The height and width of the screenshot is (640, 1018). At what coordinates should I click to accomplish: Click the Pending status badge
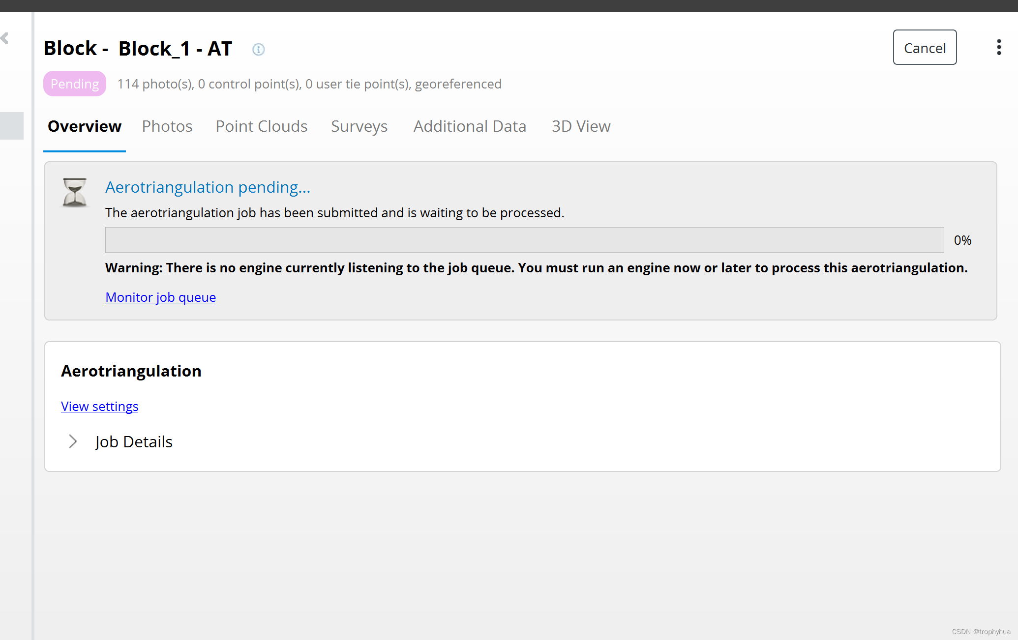click(x=75, y=84)
